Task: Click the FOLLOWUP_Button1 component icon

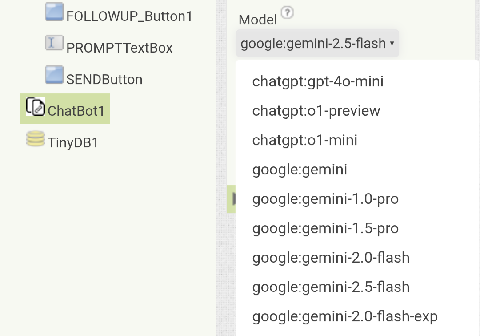Action: (x=54, y=12)
